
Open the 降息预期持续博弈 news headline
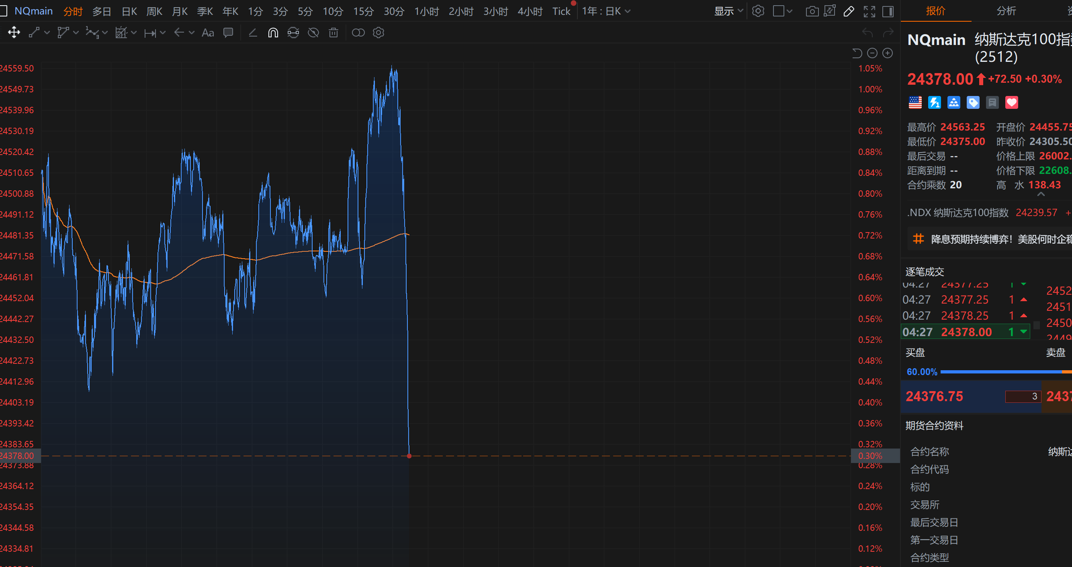click(x=999, y=239)
